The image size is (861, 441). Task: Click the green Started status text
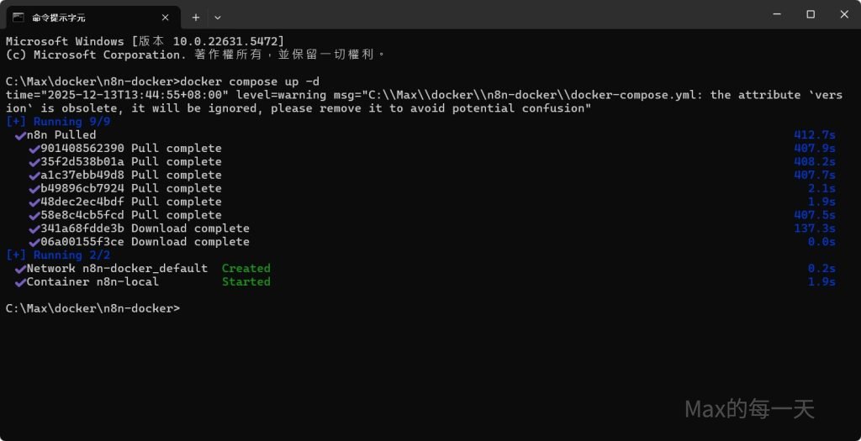click(246, 282)
